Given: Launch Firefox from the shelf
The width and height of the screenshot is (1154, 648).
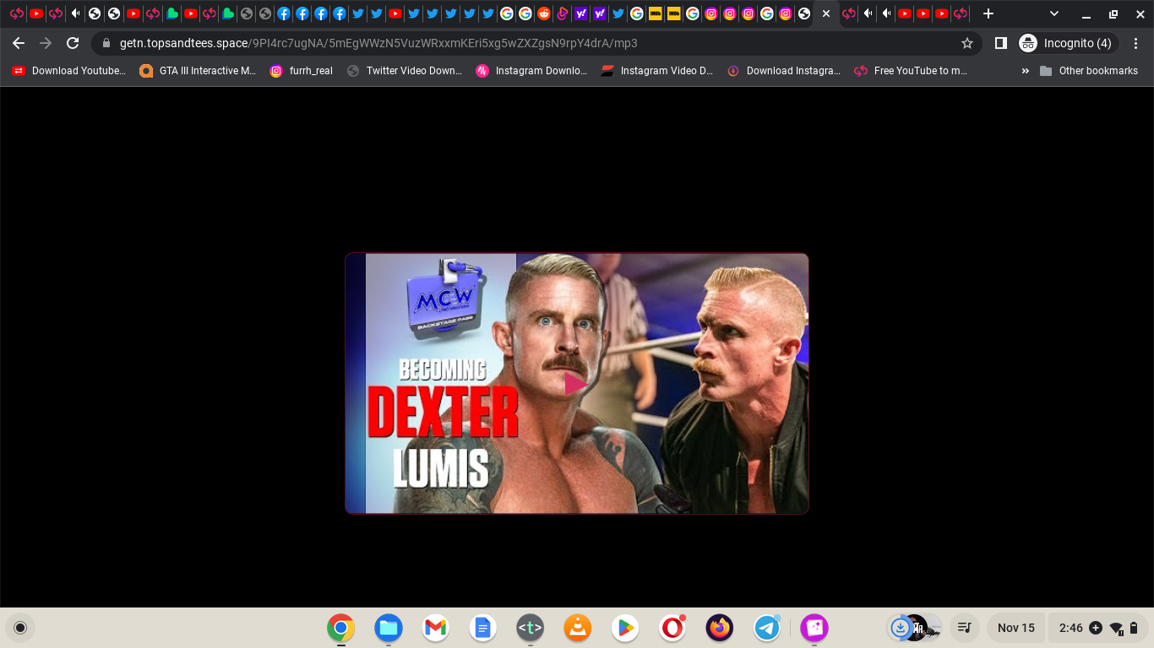Looking at the screenshot, I should tap(720, 628).
